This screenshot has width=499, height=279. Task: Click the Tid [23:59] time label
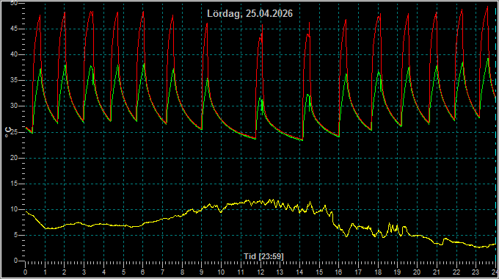[263, 256]
